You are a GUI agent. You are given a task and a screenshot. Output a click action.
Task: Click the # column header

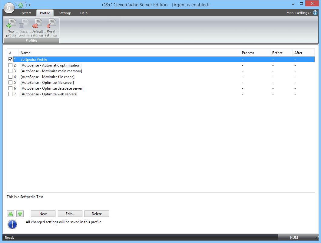[13, 53]
